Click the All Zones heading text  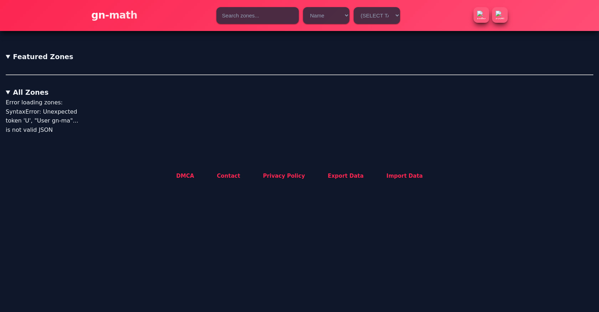pyautogui.click(x=31, y=93)
